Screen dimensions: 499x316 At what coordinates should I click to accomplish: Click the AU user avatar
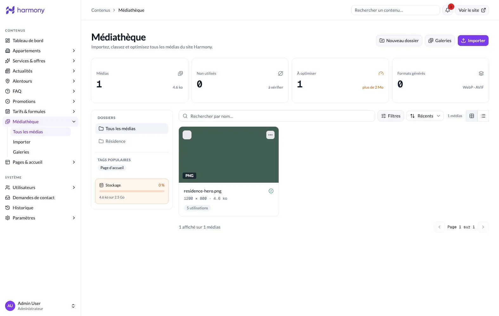click(10, 306)
